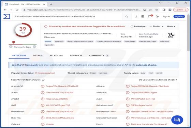Expand the More dropdown
This screenshot has width=191, height=128.
click(171, 26)
